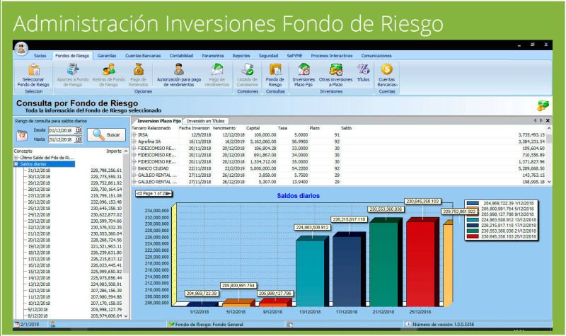Select the Fondos de Riesgo ribbon tab
566x336 pixels.
tap(72, 56)
